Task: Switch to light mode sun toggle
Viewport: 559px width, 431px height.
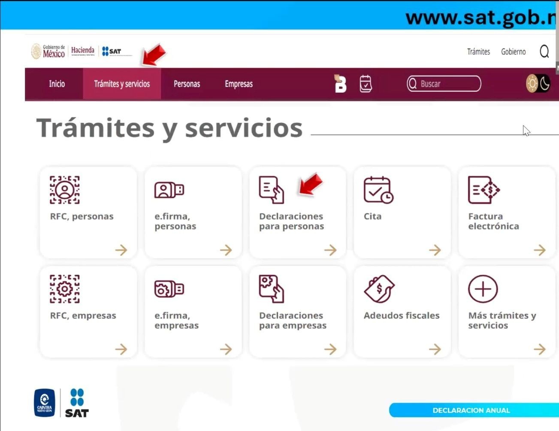Action: click(x=532, y=84)
